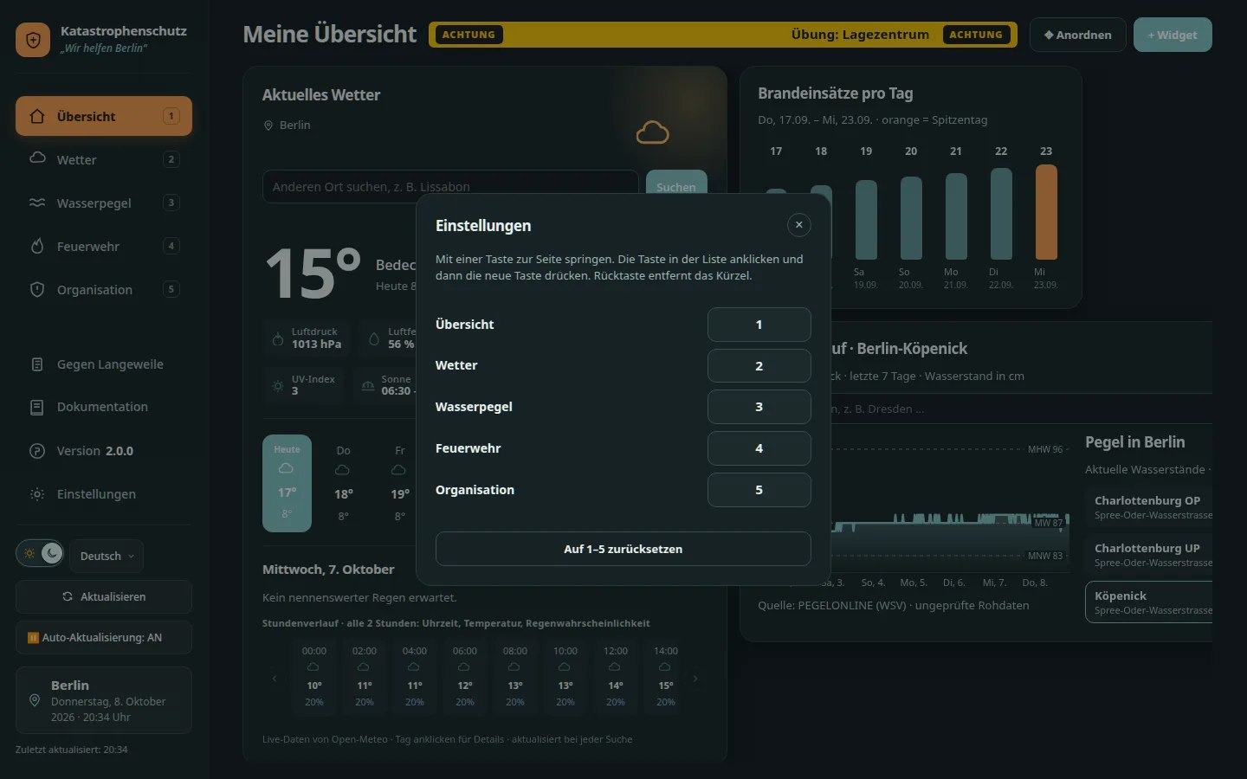Click the circled P Version icon
This screenshot has height=779, width=1247.
pyautogui.click(x=37, y=451)
